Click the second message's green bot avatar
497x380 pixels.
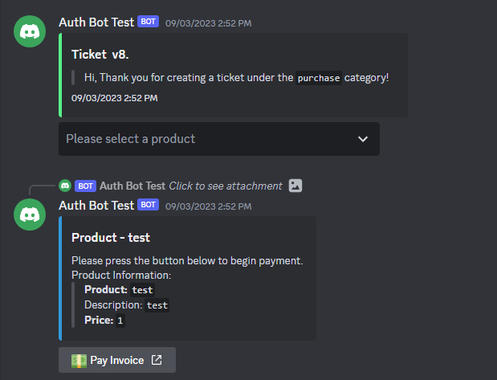[30, 215]
